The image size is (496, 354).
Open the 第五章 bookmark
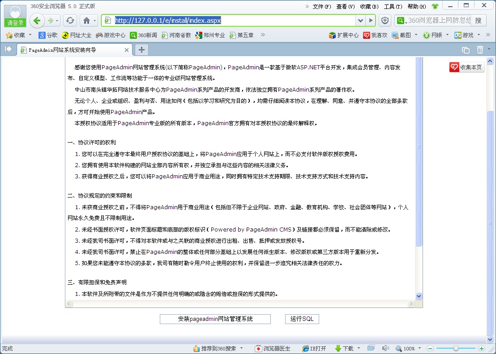point(242,35)
